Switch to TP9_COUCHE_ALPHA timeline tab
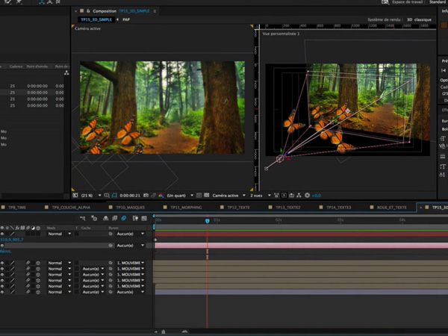This screenshot has height=336, width=448. pos(71,208)
